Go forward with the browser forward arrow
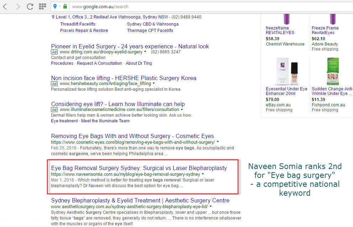The height and width of the screenshot is (227, 353). point(18,6)
